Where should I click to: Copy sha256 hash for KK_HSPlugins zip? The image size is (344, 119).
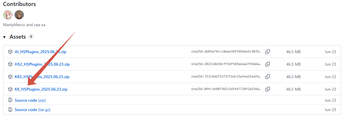(268, 89)
